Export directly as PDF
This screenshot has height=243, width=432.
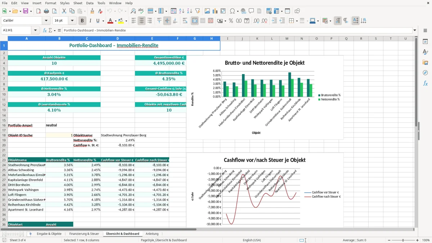[x=39, y=11]
